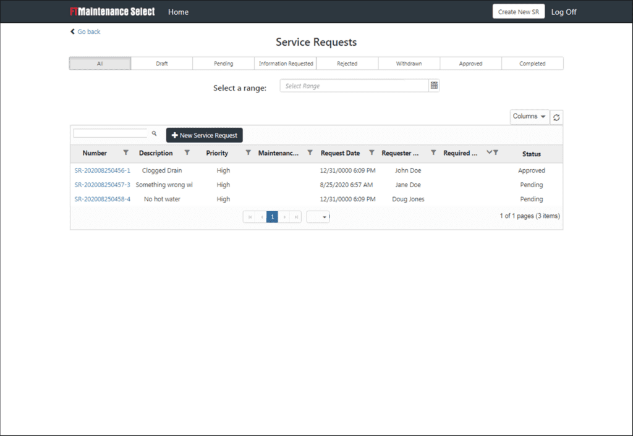Image resolution: width=633 pixels, height=436 pixels.
Task: Sort by the Priority column header
Action: pos(217,153)
